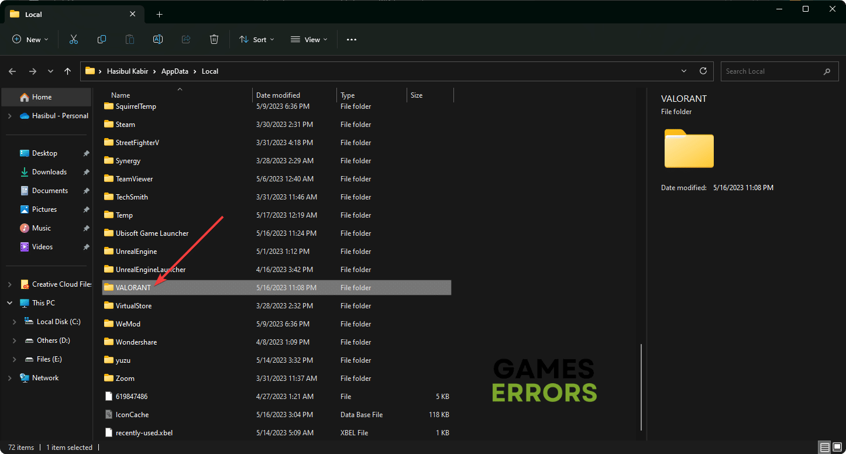Click the Rename icon in toolbar
Screen dimensions: 846x454
pos(158,40)
